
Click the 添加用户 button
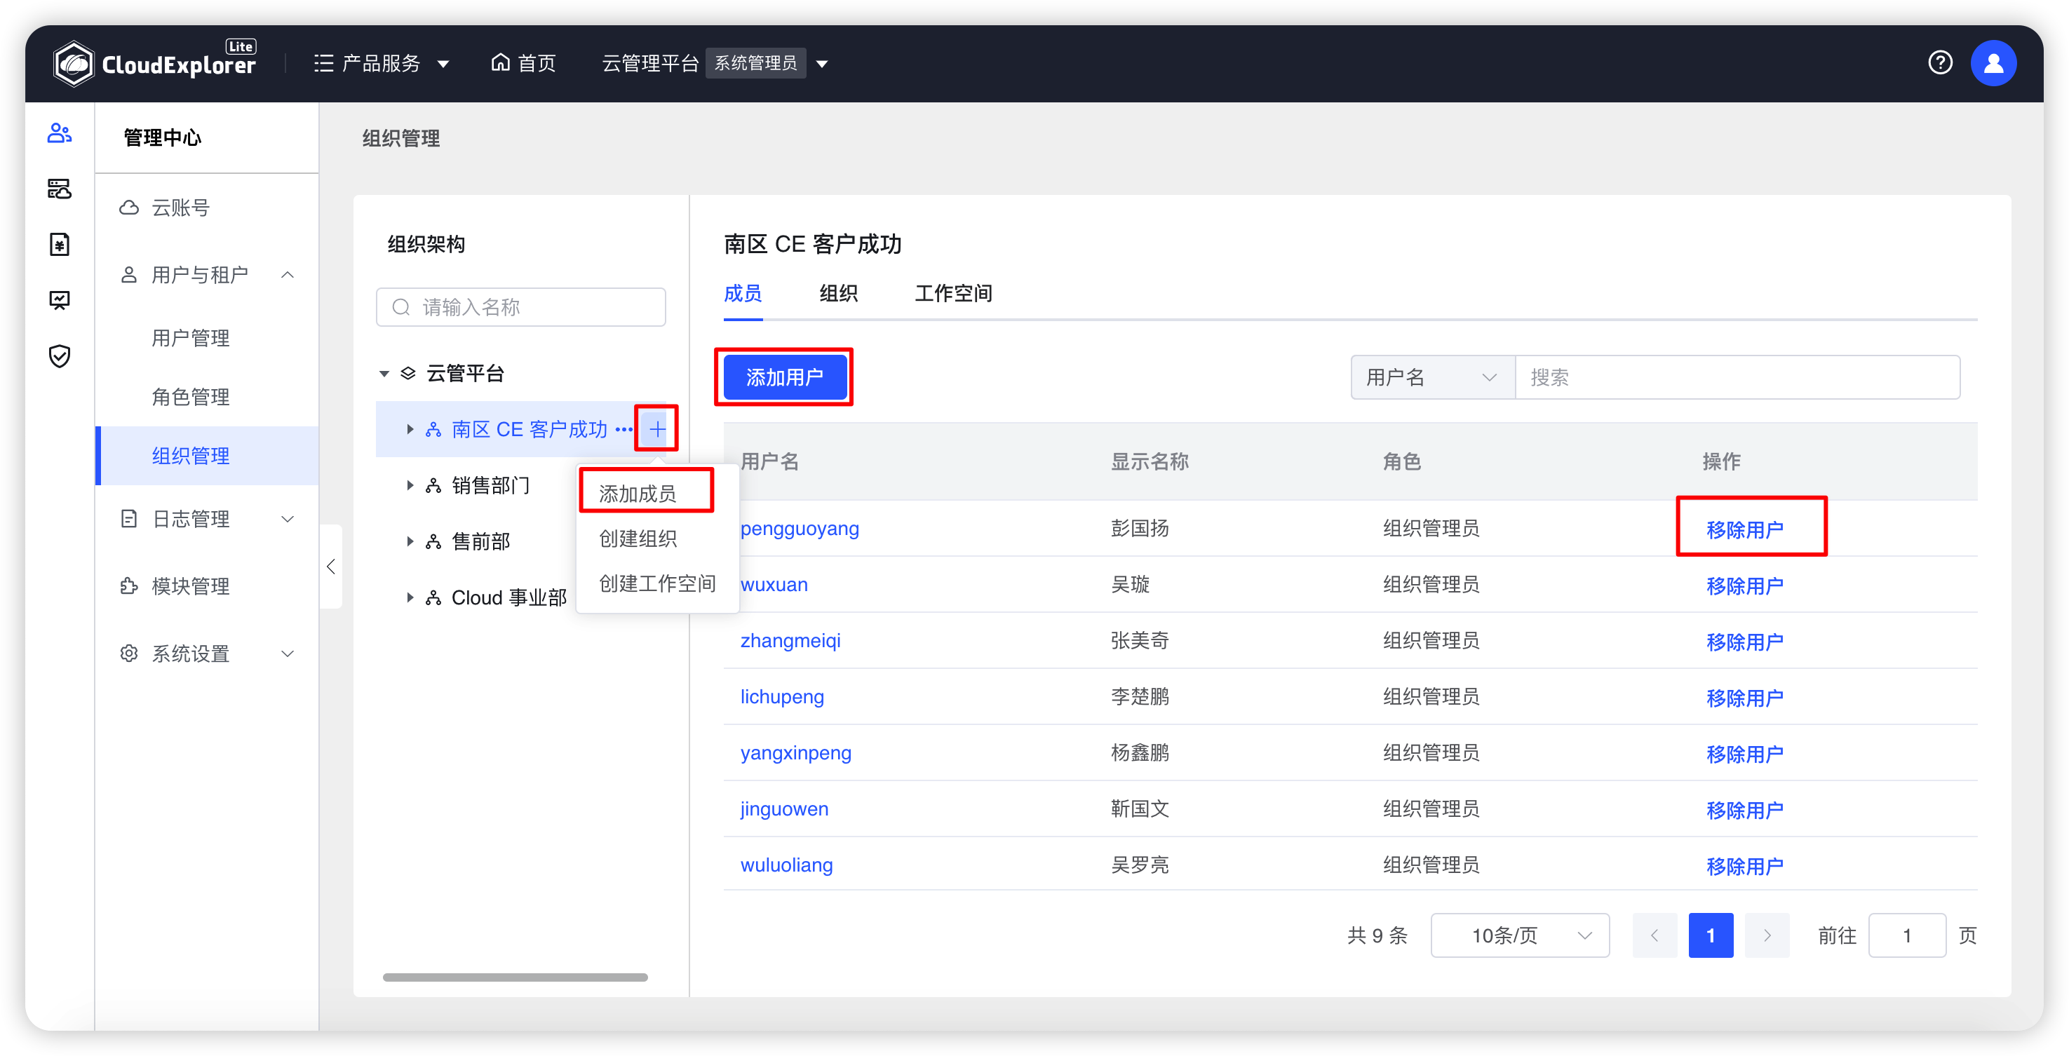pos(784,377)
